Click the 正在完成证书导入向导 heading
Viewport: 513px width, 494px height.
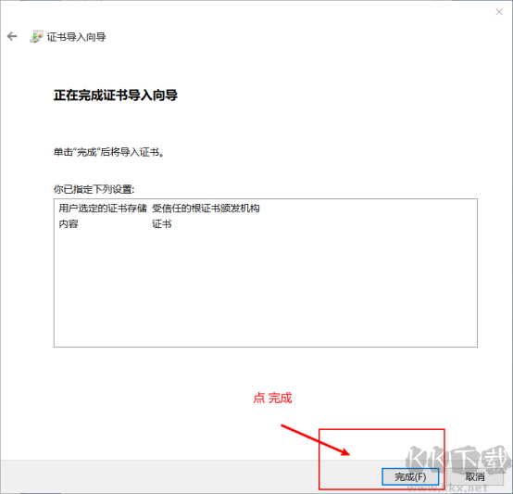coord(116,95)
